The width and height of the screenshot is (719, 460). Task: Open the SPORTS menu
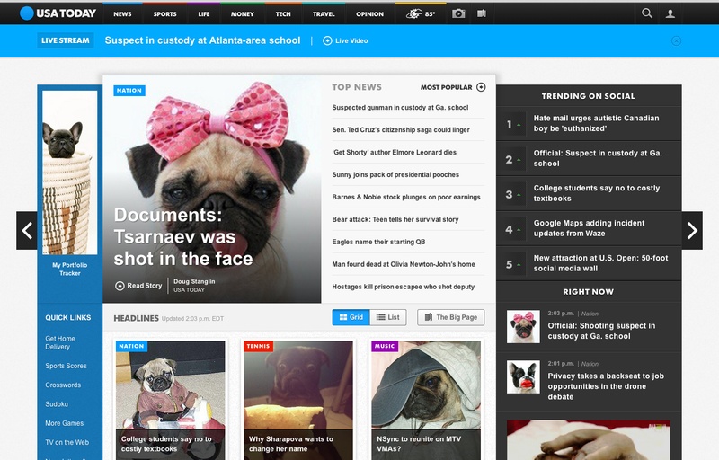pos(165,14)
